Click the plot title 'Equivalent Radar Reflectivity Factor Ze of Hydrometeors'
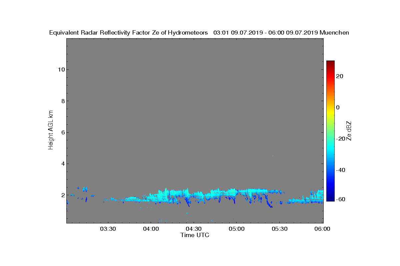The height and width of the screenshot is (266, 400). click(x=129, y=33)
